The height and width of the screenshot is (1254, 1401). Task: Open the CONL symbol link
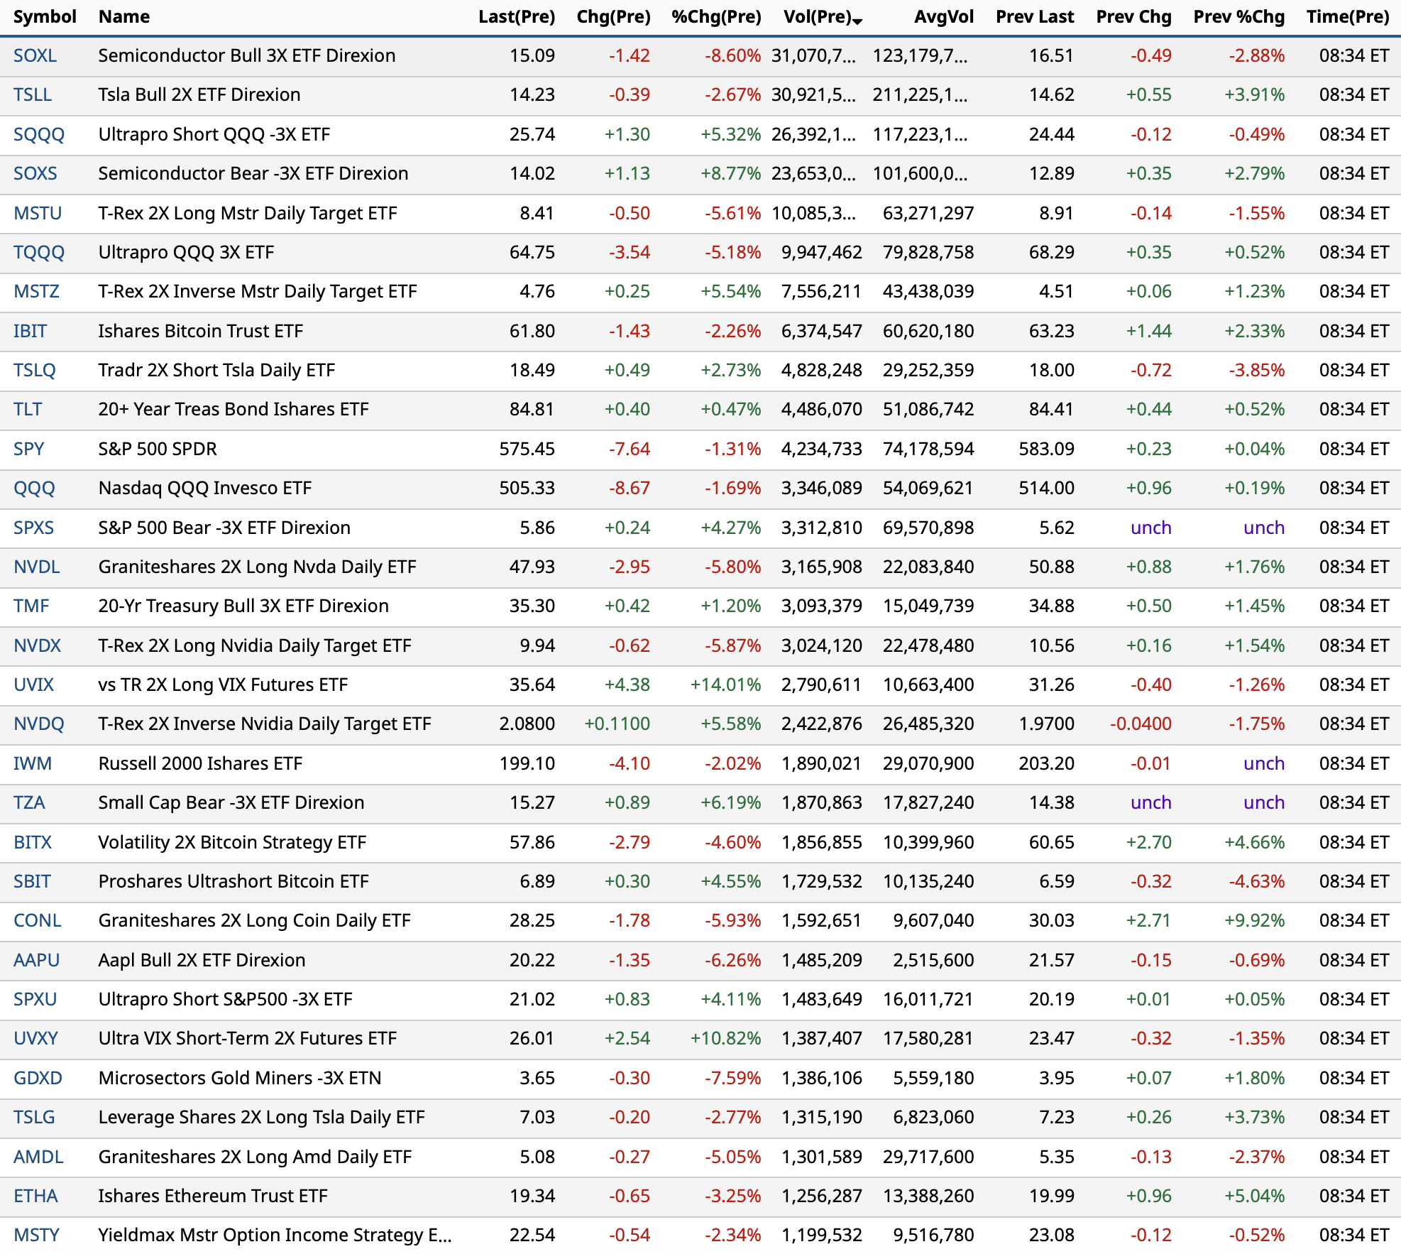38,920
